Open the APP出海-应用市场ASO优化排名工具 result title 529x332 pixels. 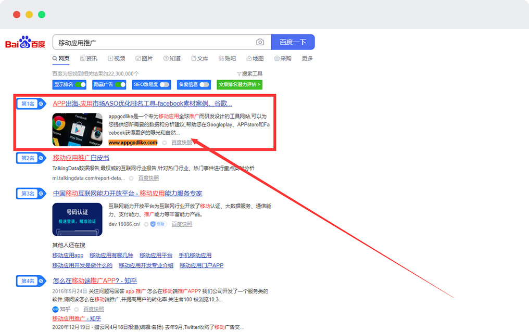point(142,104)
